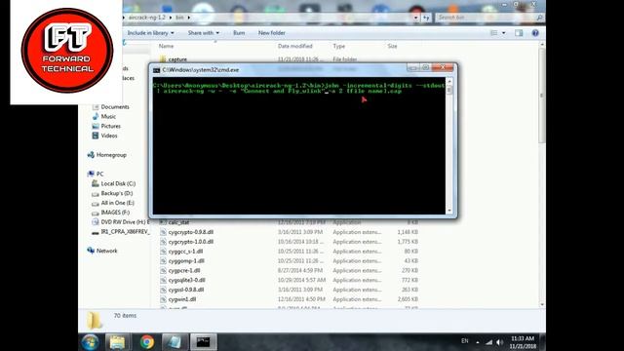Image resolution: width=624 pixels, height=351 pixels.
Task: Click EN language indicator in tray
Action: [464, 341]
